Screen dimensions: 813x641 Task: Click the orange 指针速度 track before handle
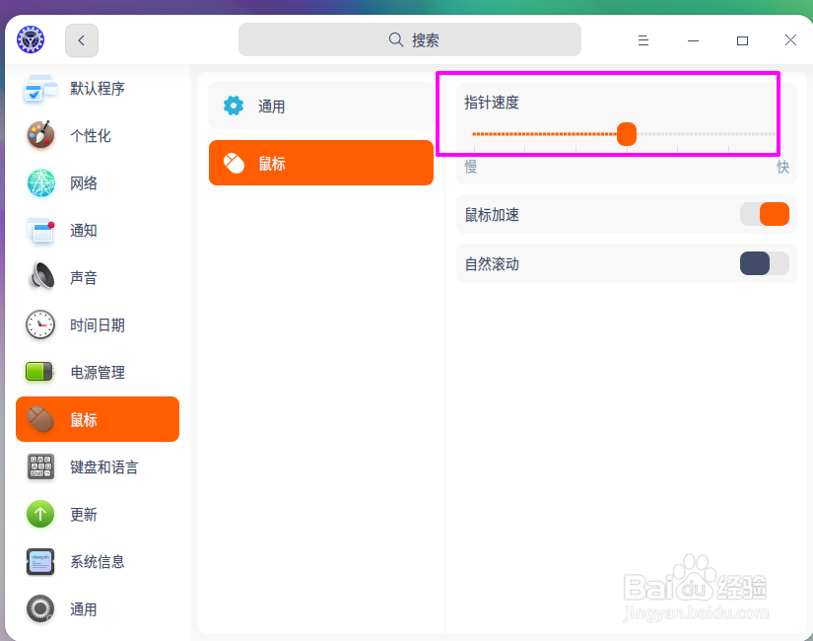[544, 134]
